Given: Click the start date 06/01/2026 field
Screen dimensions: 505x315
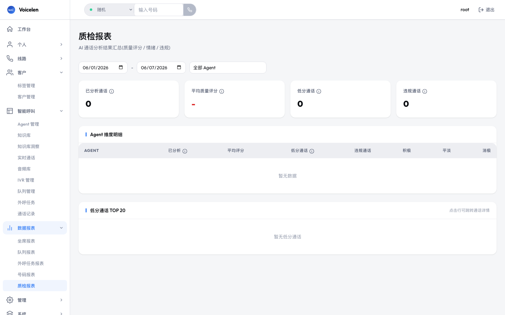Looking at the screenshot, I should coord(103,68).
